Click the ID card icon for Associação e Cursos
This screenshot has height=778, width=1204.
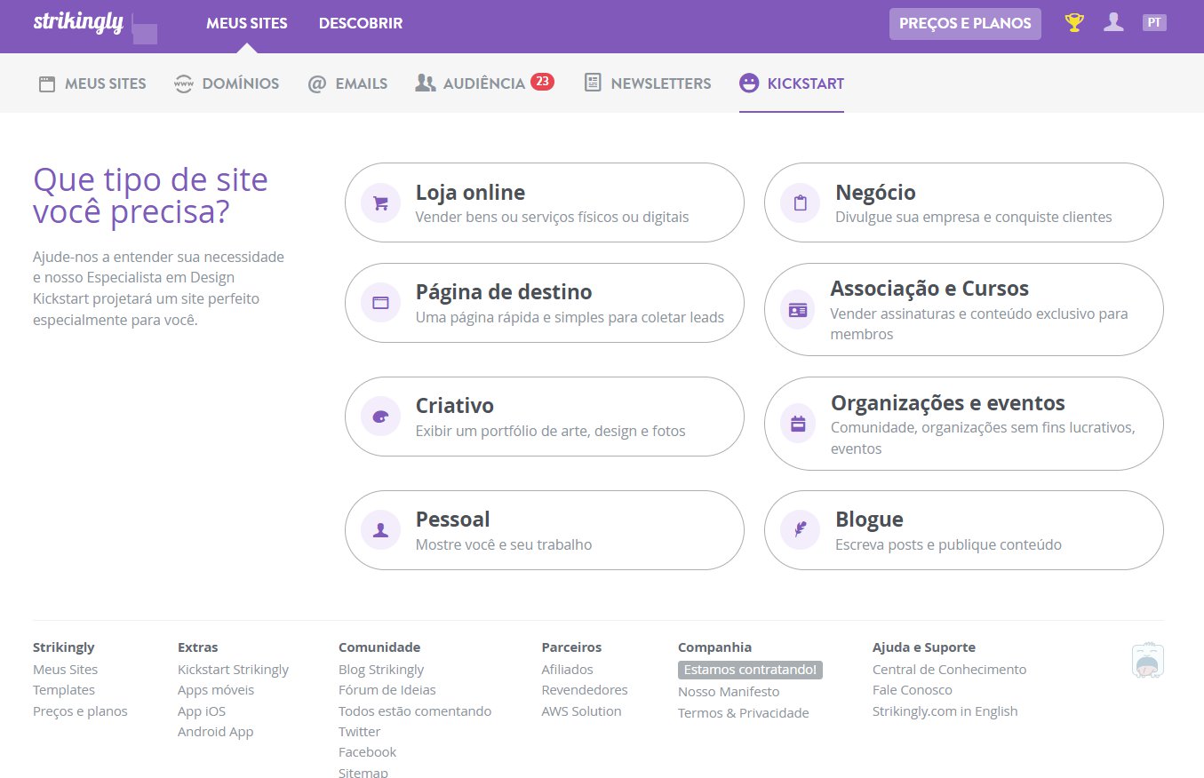pyautogui.click(x=798, y=310)
